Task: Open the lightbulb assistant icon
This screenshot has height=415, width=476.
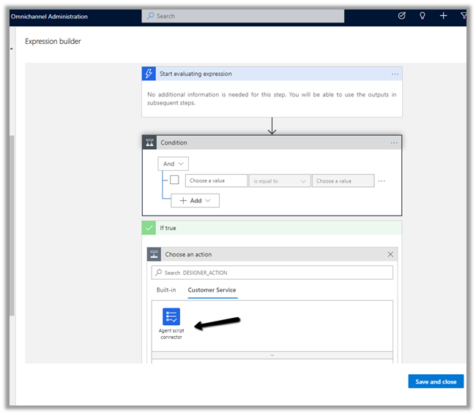Action: [x=423, y=15]
